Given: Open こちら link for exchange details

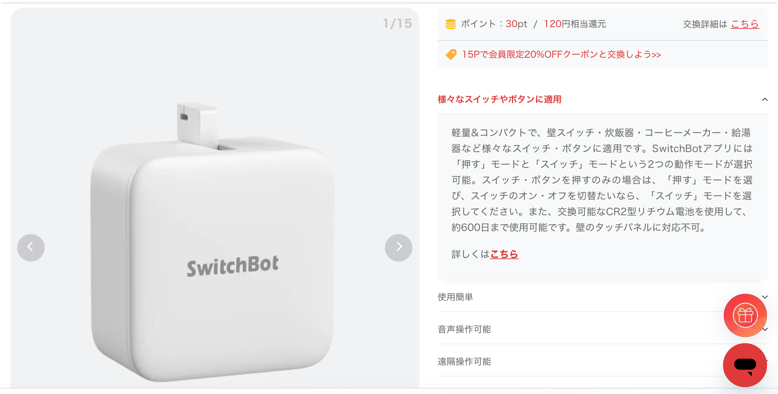Looking at the screenshot, I should click(745, 24).
